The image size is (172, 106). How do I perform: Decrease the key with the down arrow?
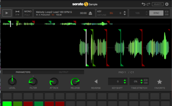point(125,14)
